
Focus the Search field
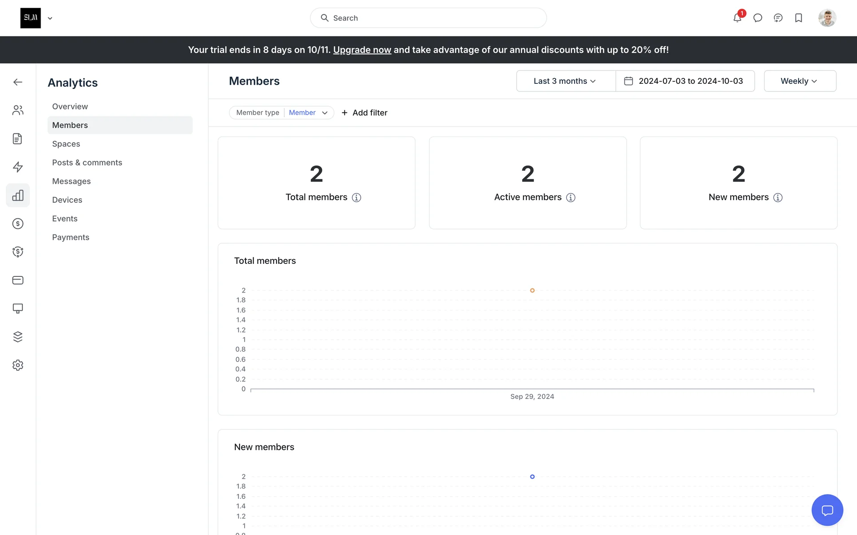click(428, 18)
